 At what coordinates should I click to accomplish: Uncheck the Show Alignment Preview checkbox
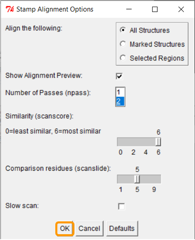119,76
